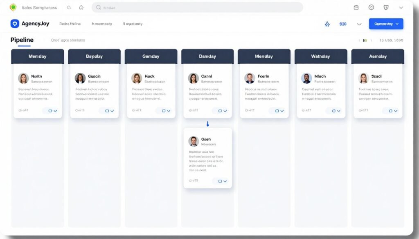The height and width of the screenshot is (239, 419).
Task: Open the small blue icon on Canni's card
Action: coord(221,110)
